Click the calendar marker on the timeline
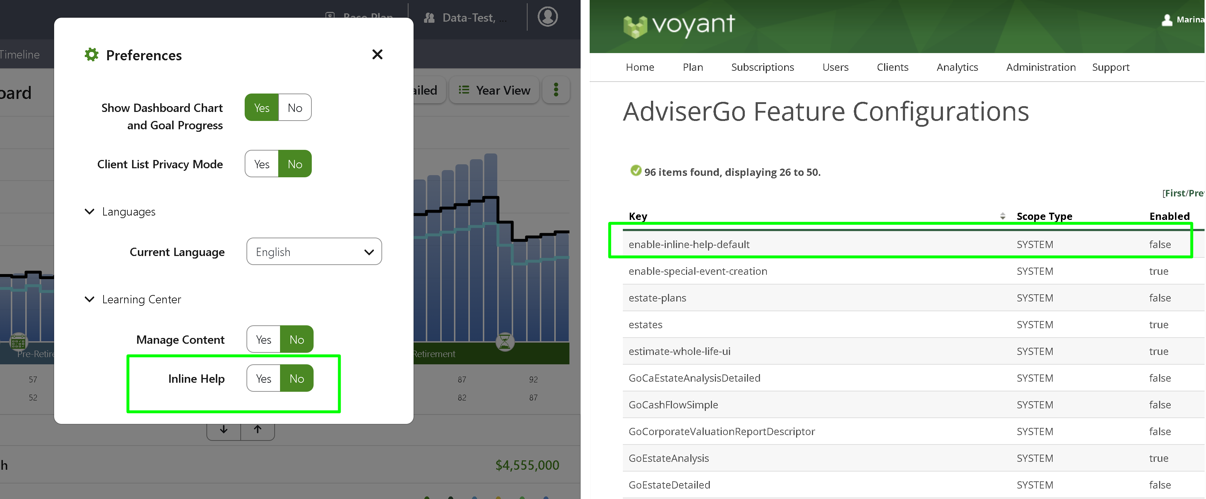This screenshot has width=1206, height=499. 18,343
